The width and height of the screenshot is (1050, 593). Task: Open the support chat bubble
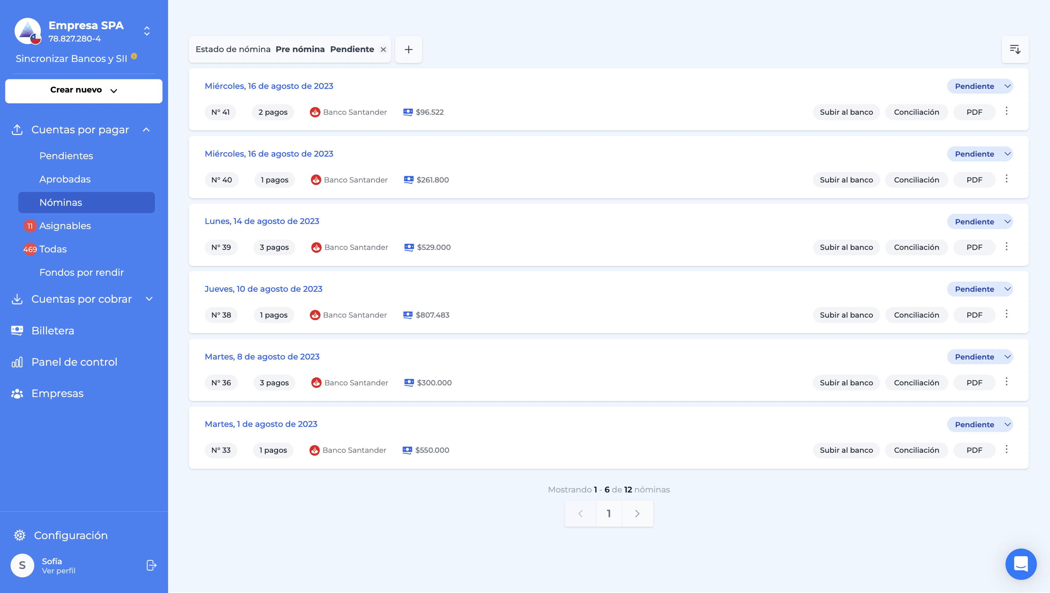[x=1021, y=564]
